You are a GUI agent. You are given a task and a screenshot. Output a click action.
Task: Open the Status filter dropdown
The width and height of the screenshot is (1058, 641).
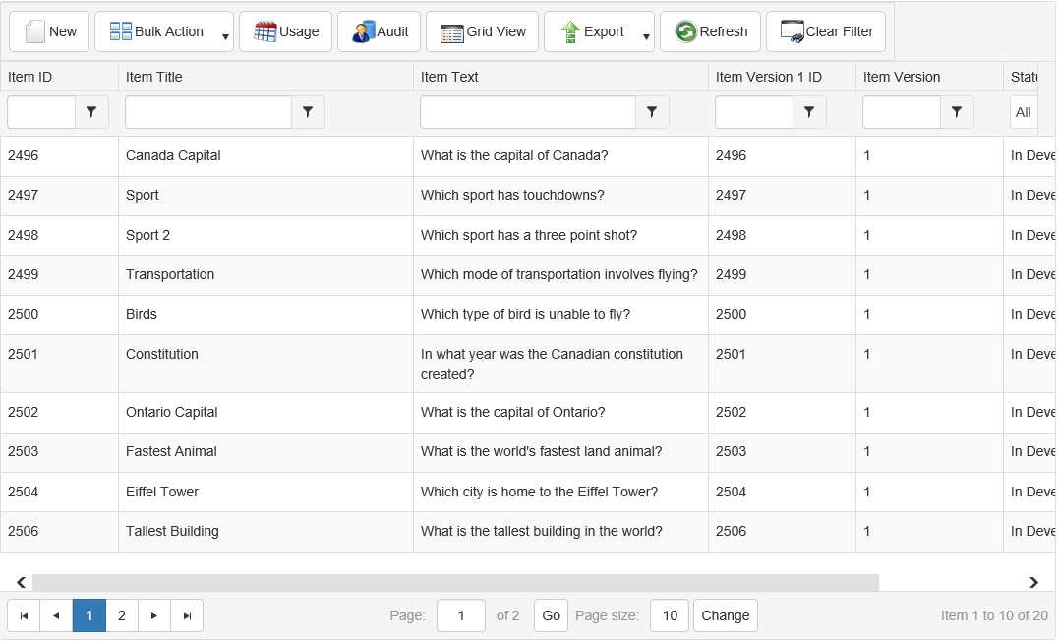coord(1024,112)
